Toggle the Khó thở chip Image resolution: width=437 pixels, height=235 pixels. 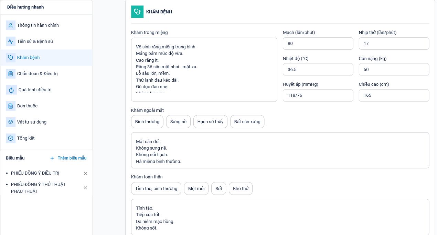point(241,189)
